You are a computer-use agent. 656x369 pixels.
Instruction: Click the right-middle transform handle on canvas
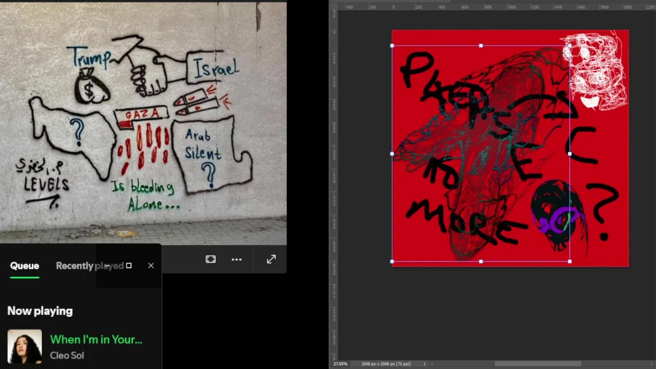pyautogui.click(x=569, y=153)
